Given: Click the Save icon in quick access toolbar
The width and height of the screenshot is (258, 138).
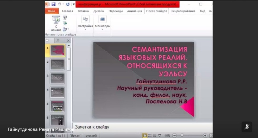Looking at the screenshot, I should 53,4.
